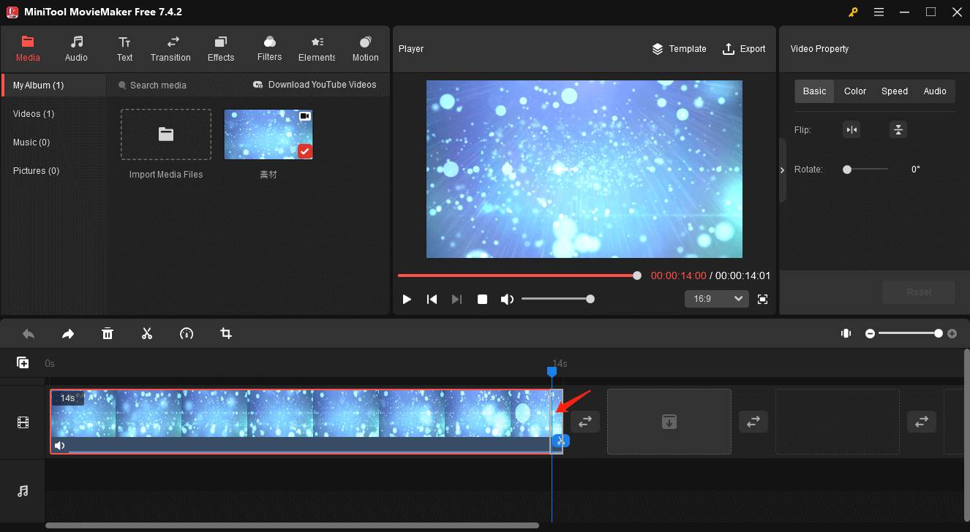The height and width of the screenshot is (532, 970).
Task: Redo the last action
Action: [x=68, y=334]
